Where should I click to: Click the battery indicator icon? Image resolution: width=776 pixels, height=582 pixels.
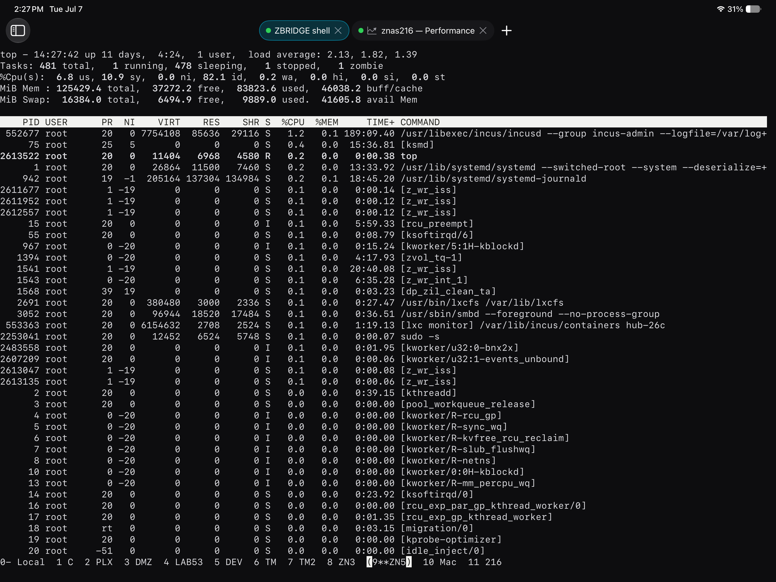(753, 9)
